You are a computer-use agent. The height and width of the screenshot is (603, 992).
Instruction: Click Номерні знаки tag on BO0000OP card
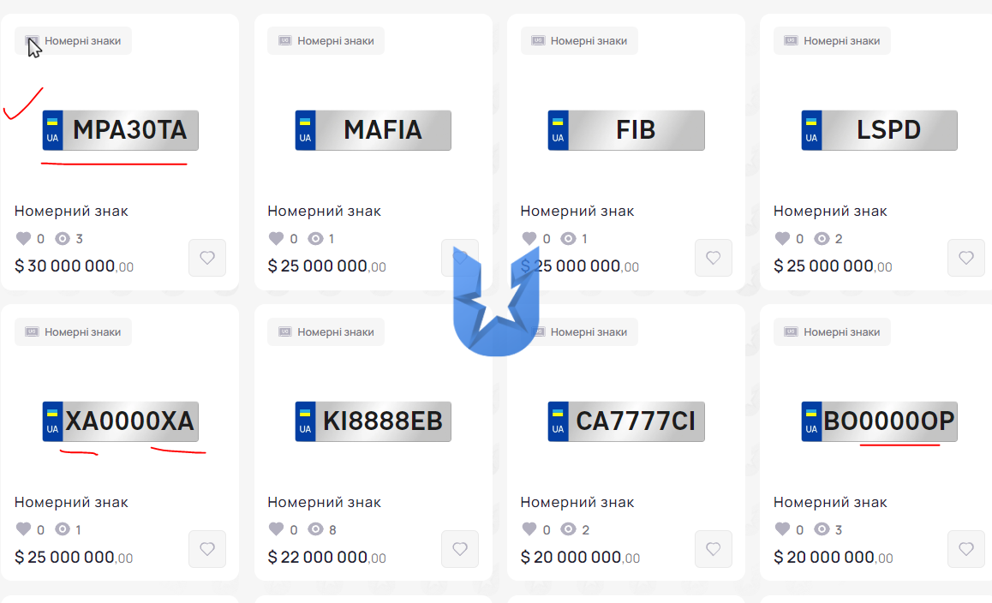click(832, 331)
